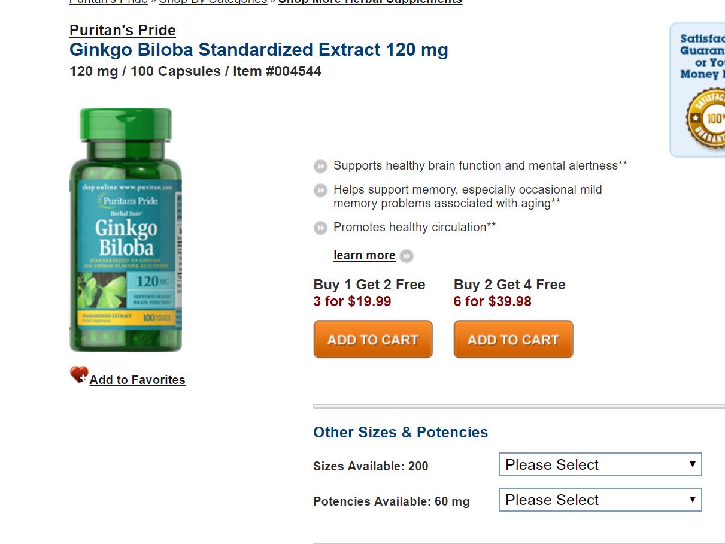Click bullet icon beside healthy circulation benefit

(x=321, y=228)
